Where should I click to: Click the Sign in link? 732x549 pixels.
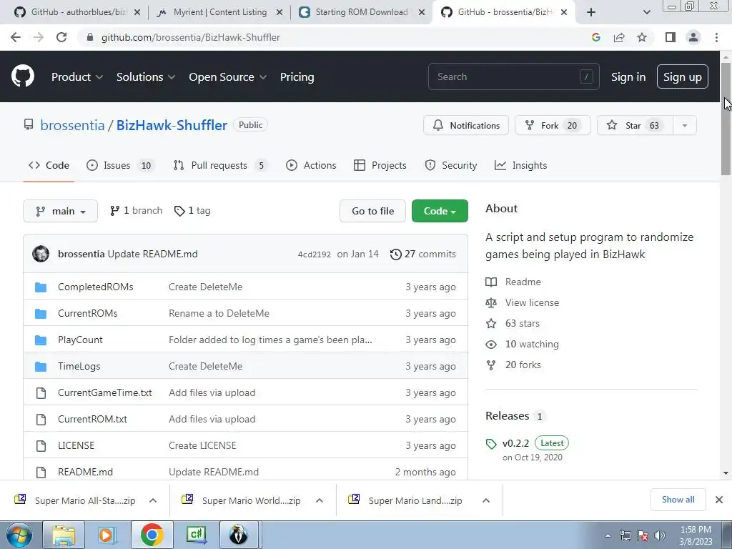pyautogui.click(x=628, y=77)
